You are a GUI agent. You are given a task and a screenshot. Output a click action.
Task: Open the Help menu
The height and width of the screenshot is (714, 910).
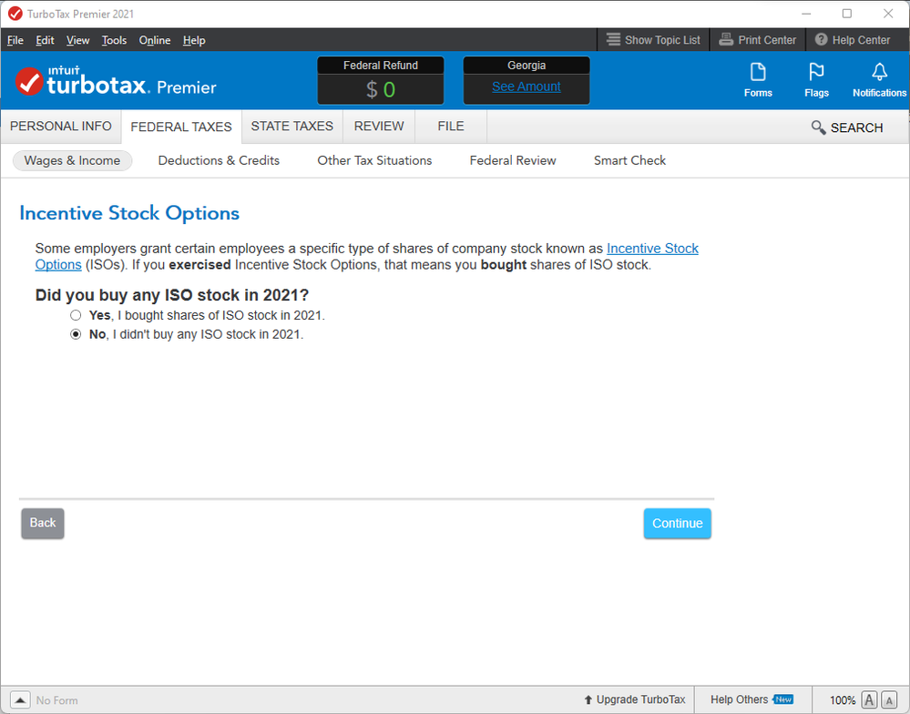(194, 40)
